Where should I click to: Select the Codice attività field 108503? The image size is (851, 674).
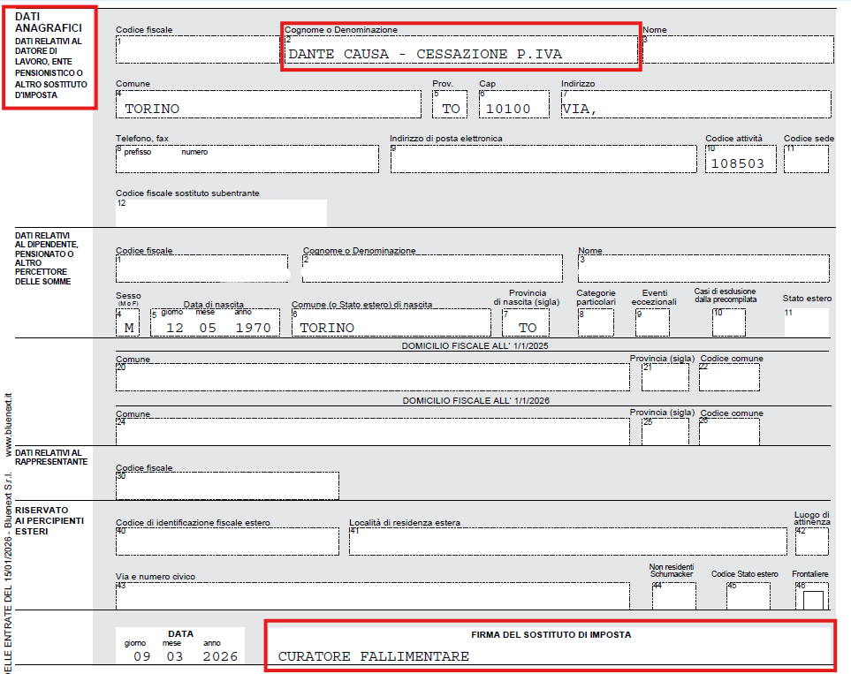pyautogui.click(x=741, y=159)
